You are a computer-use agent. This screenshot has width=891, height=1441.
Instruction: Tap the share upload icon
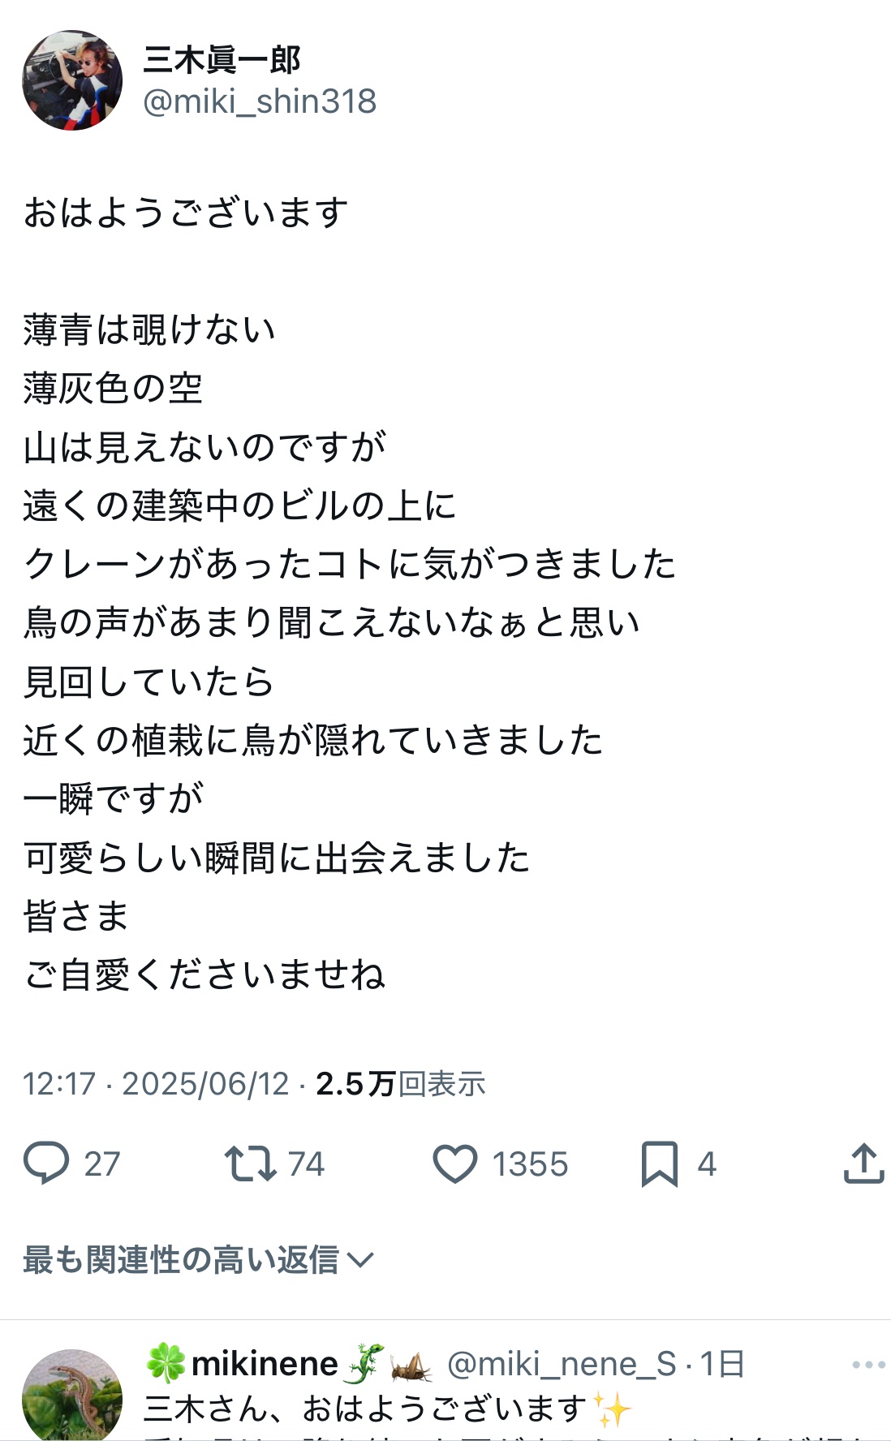tap(863, 1164)
